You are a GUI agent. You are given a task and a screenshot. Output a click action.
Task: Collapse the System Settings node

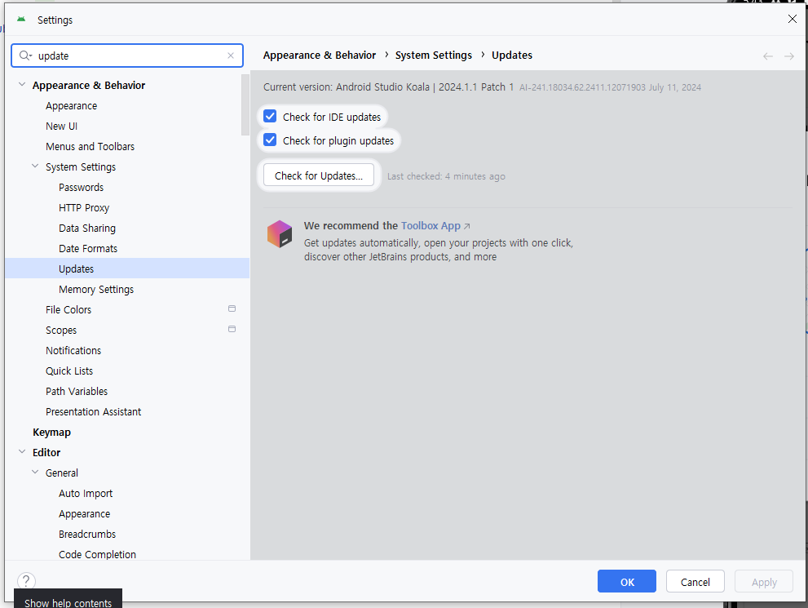point(35,166)
